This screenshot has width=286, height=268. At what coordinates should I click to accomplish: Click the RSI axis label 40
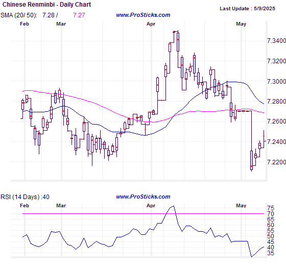tap(271, 248)
